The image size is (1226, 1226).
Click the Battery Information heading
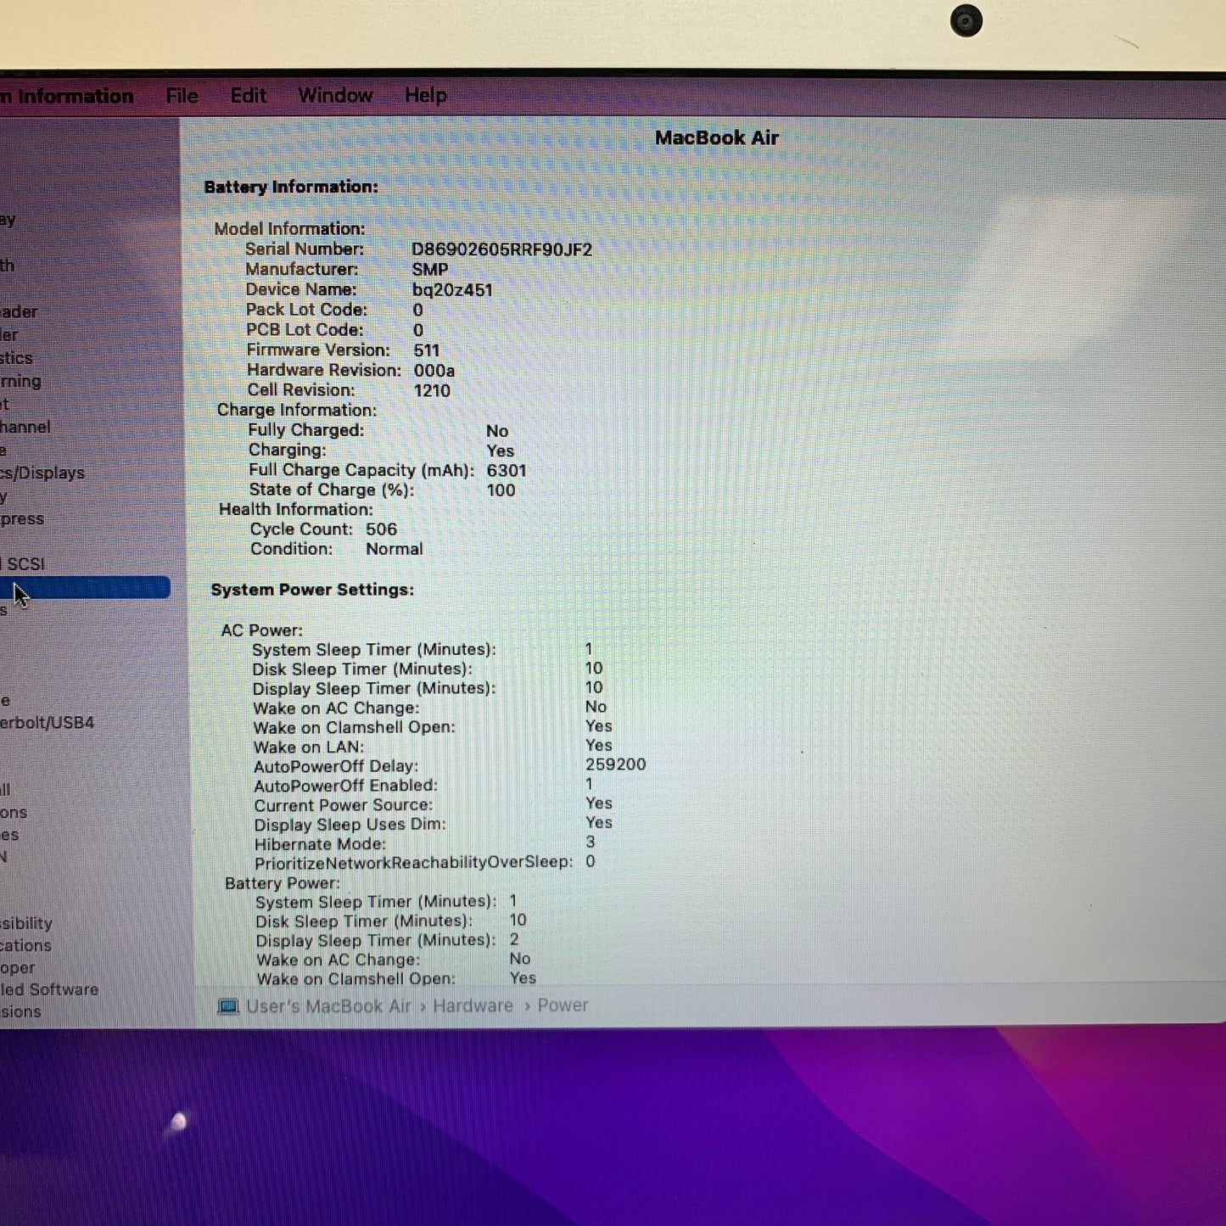pyautogui.click(x=290, y=187)
